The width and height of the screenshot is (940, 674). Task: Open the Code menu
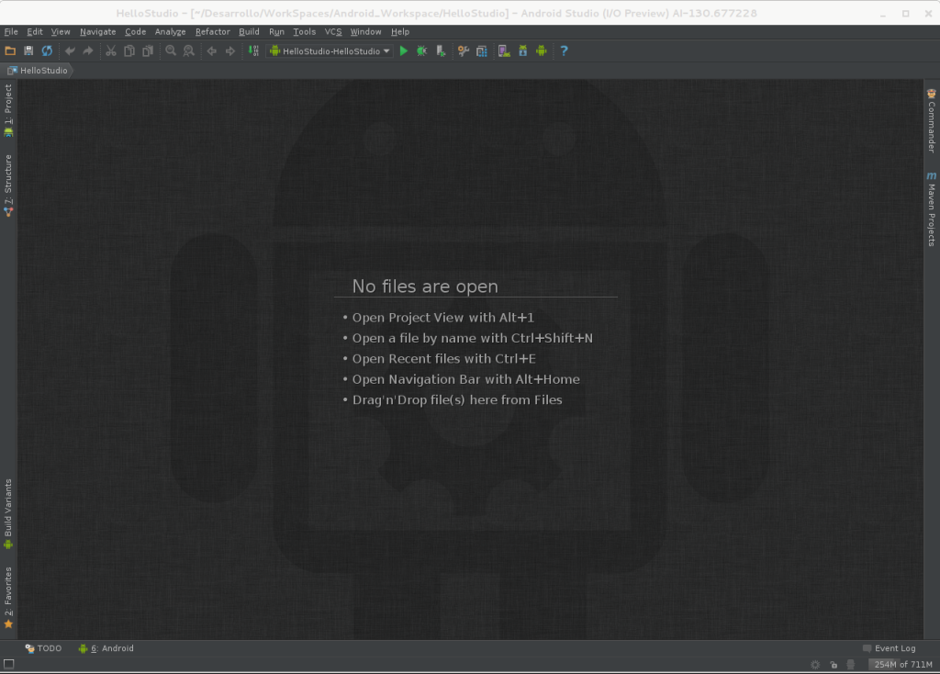click(136, 32)
